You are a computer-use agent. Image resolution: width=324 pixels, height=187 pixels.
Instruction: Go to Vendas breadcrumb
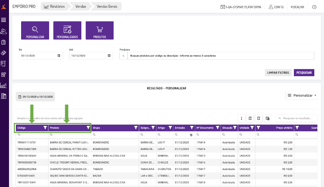point(81,6)
